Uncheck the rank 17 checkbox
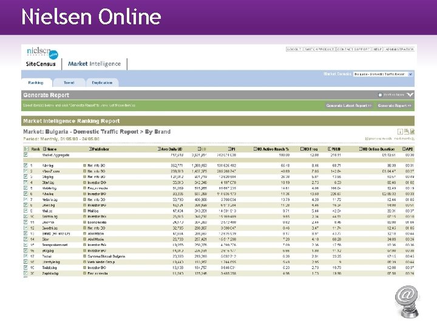437x328 pixels. (x=26, y=256)
